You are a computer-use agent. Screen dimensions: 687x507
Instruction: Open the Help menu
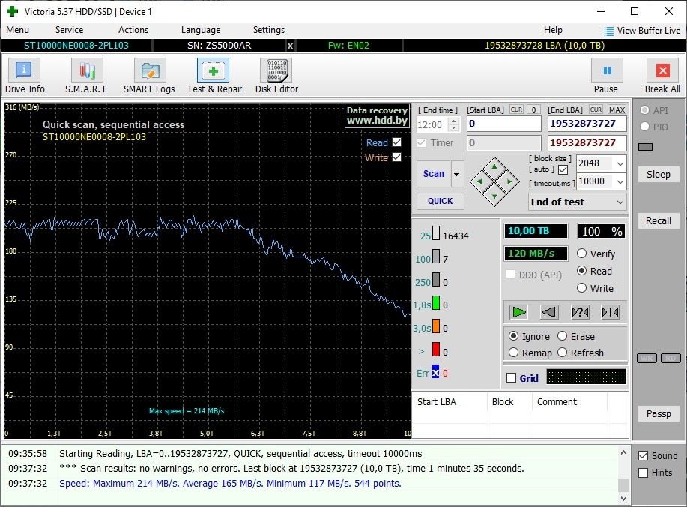[553, 30]
